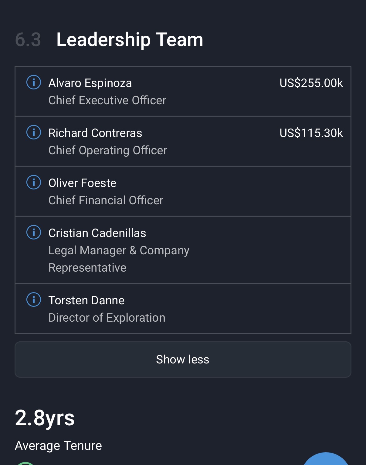366x465 pixels.
Task: Tap info icon next to Oliver Foeste
Action: pos(34,182)
